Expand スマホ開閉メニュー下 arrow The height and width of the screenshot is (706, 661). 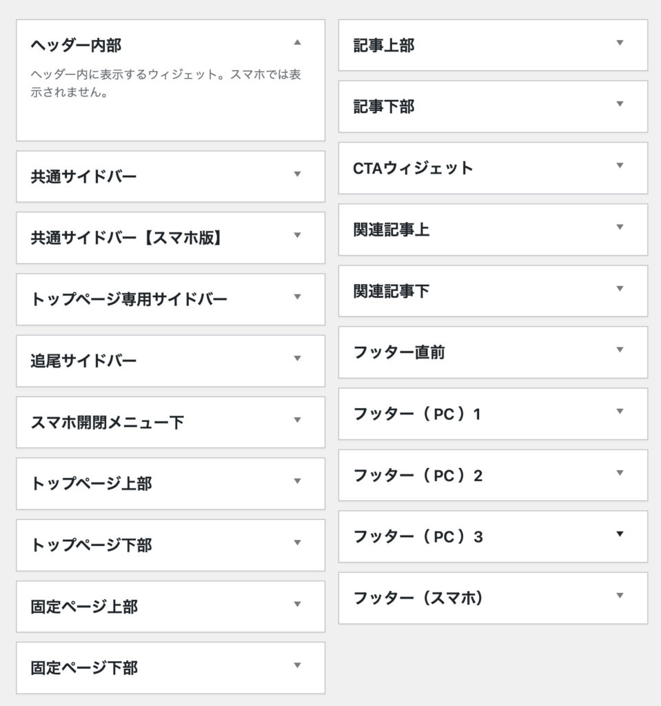[297, 420]
